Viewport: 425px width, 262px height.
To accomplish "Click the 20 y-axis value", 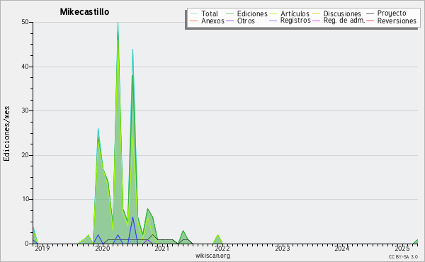I will tap(25, 155).
